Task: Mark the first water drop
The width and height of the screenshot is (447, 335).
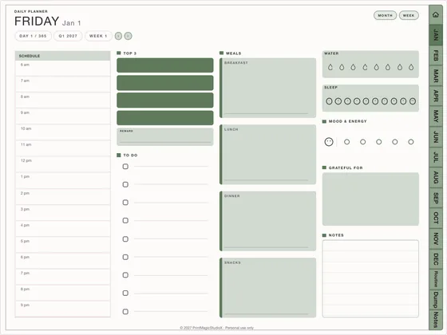Action: [330, 67]
